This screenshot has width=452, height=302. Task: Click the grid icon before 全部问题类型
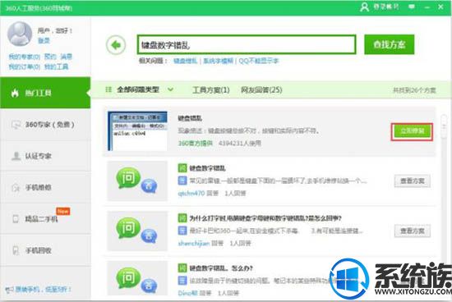pyautogui.click(x=108, y=89)
